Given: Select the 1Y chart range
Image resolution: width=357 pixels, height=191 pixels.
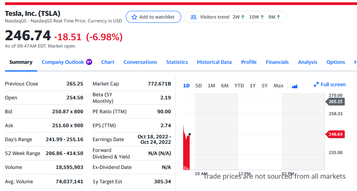Looking at the screenshot, I should [252, 86].
